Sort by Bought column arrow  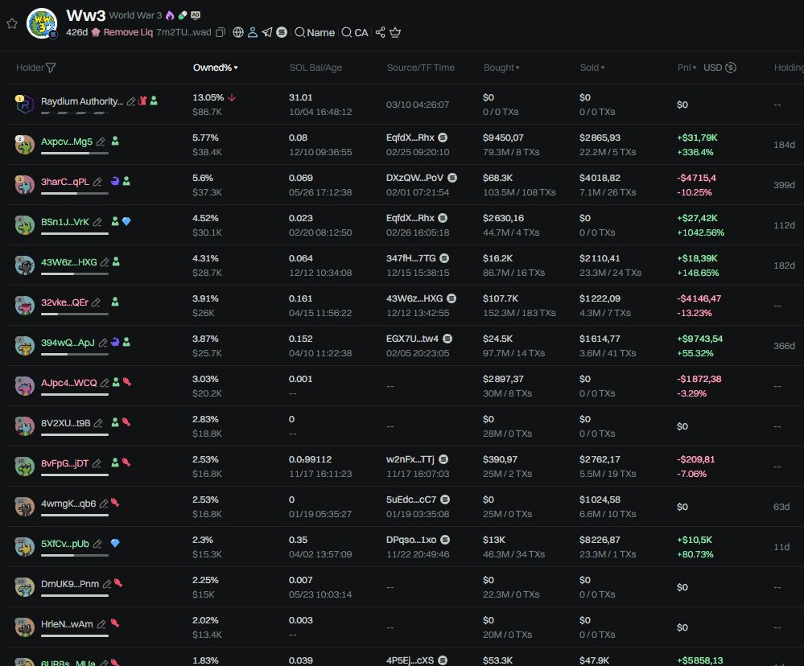517,68
